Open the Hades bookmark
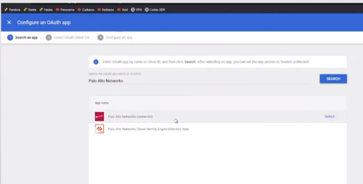363x184 pixels. (x=46, y=10)
